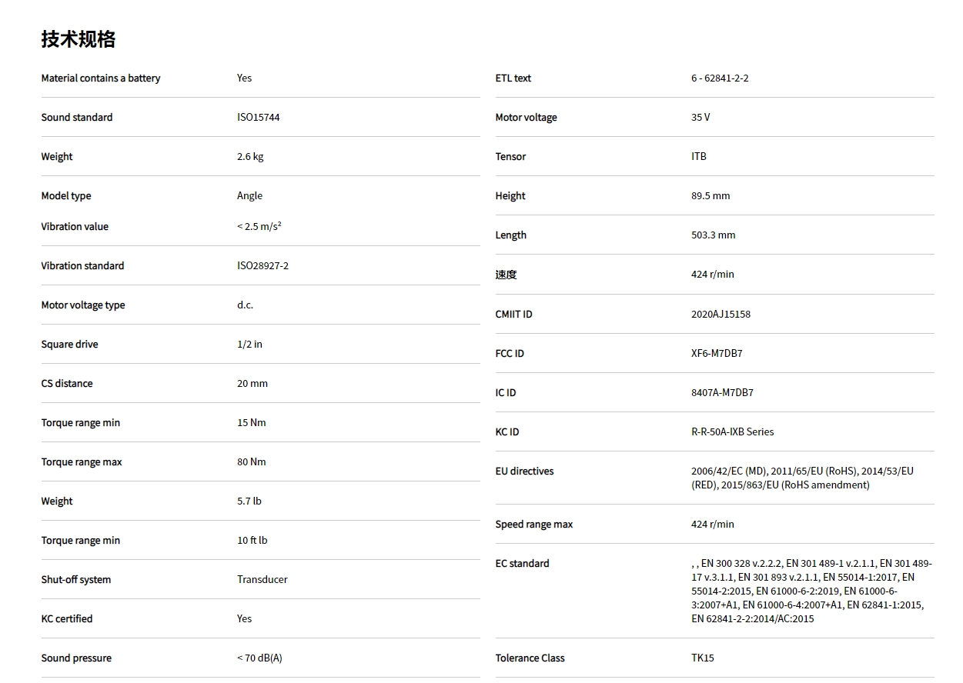Click the Torque range max value 80 Nm
Screen dimensions: 963x683
[x=251, y=462]
